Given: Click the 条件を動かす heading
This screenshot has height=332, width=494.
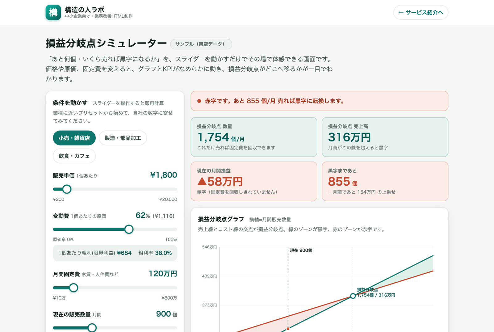Looking at the screenshot, I should tap(70, 103).
